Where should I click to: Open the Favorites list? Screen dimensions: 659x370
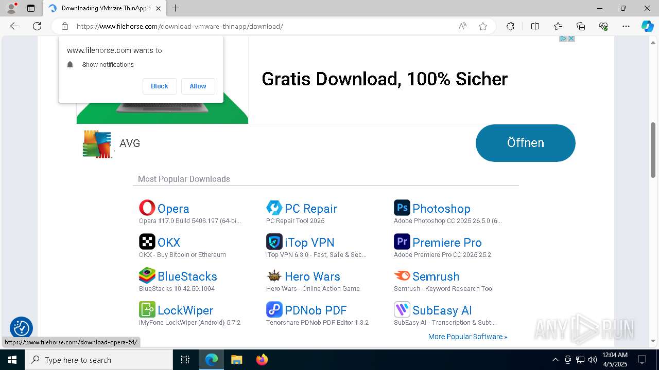tap(558, 26)
